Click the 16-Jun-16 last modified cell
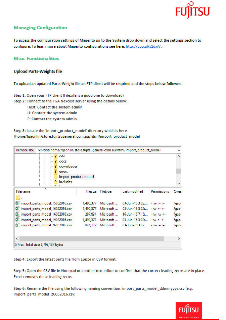 point(135,214)
